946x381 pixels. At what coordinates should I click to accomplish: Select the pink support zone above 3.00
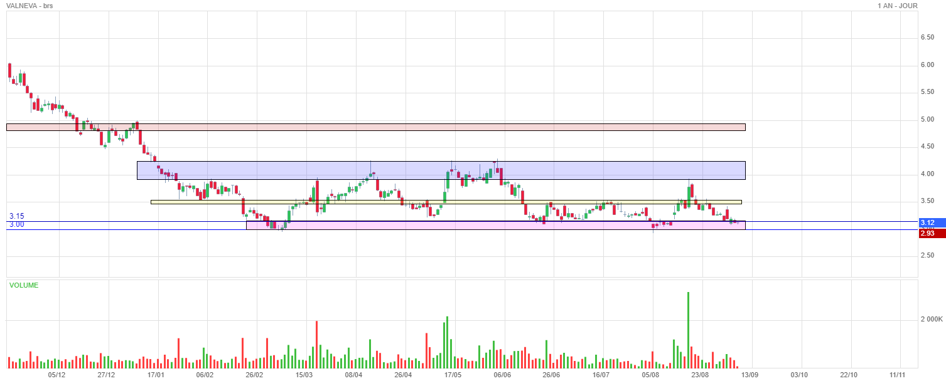click(496, 226)
